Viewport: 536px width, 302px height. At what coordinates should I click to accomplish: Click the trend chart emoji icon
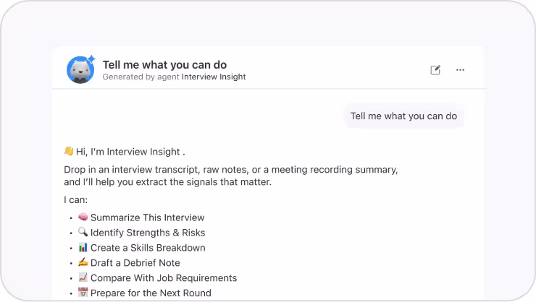click(83, 277)
